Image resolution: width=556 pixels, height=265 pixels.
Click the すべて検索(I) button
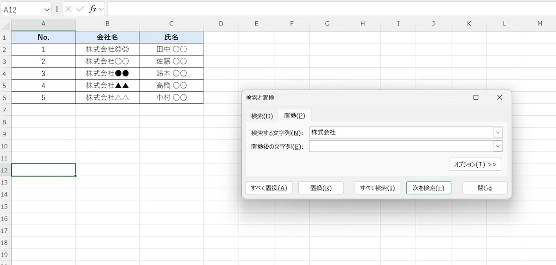pos(377,188)
